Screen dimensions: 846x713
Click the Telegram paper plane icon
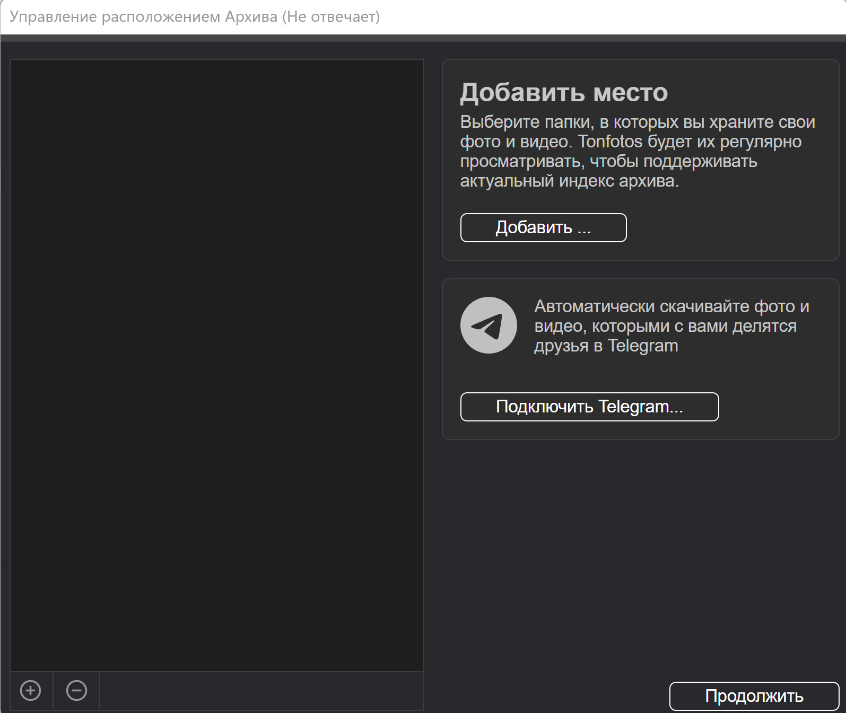pyautogui.click(x=488, y=325)
